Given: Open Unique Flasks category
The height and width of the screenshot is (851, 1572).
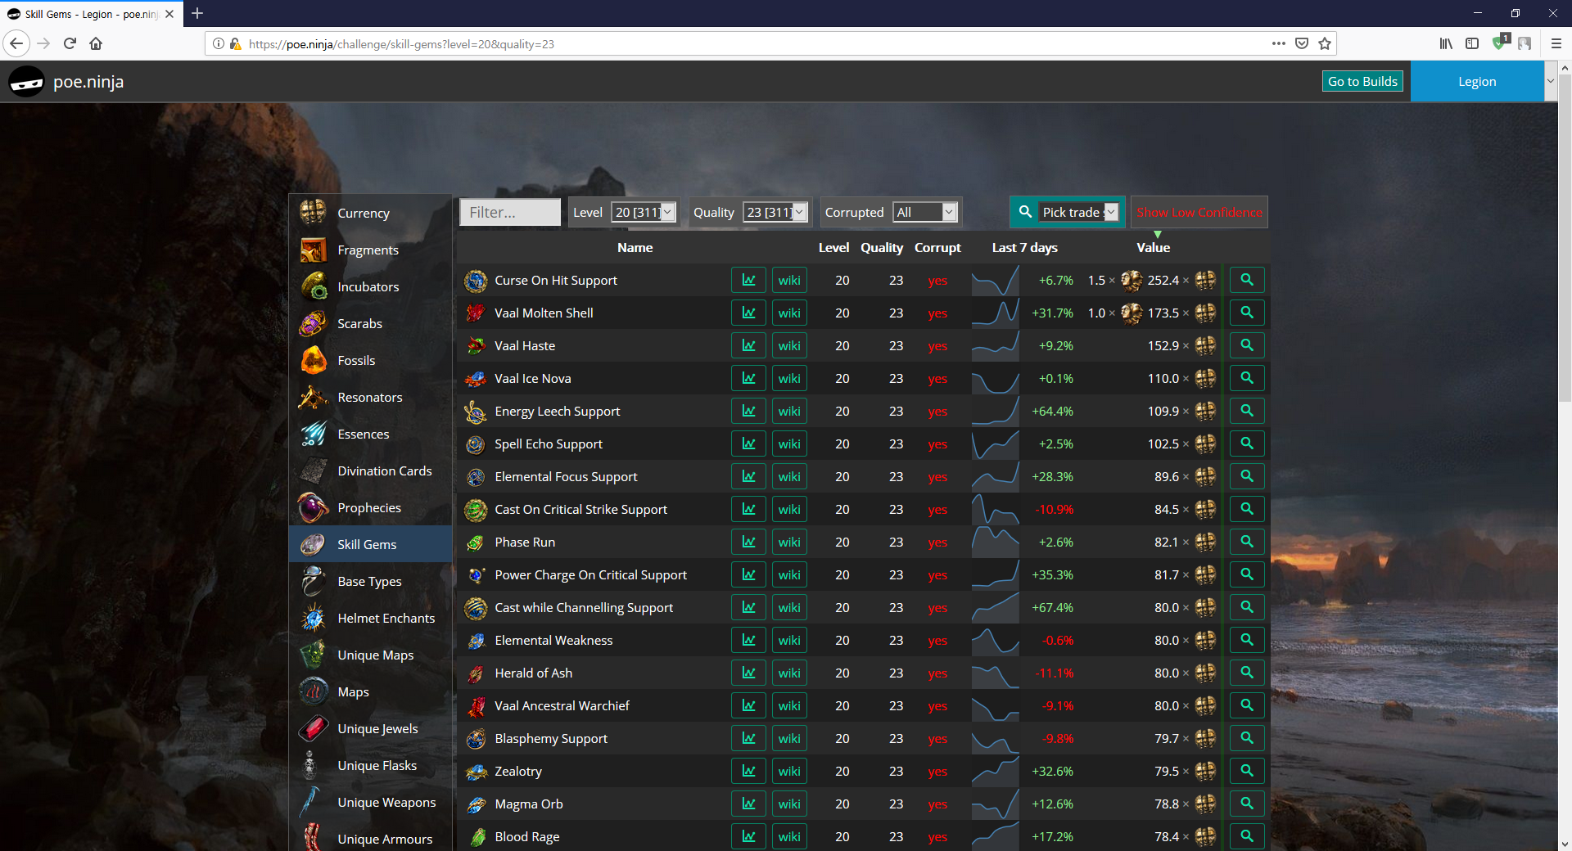Looking at the screenshot, I should [x=370, y=765].
